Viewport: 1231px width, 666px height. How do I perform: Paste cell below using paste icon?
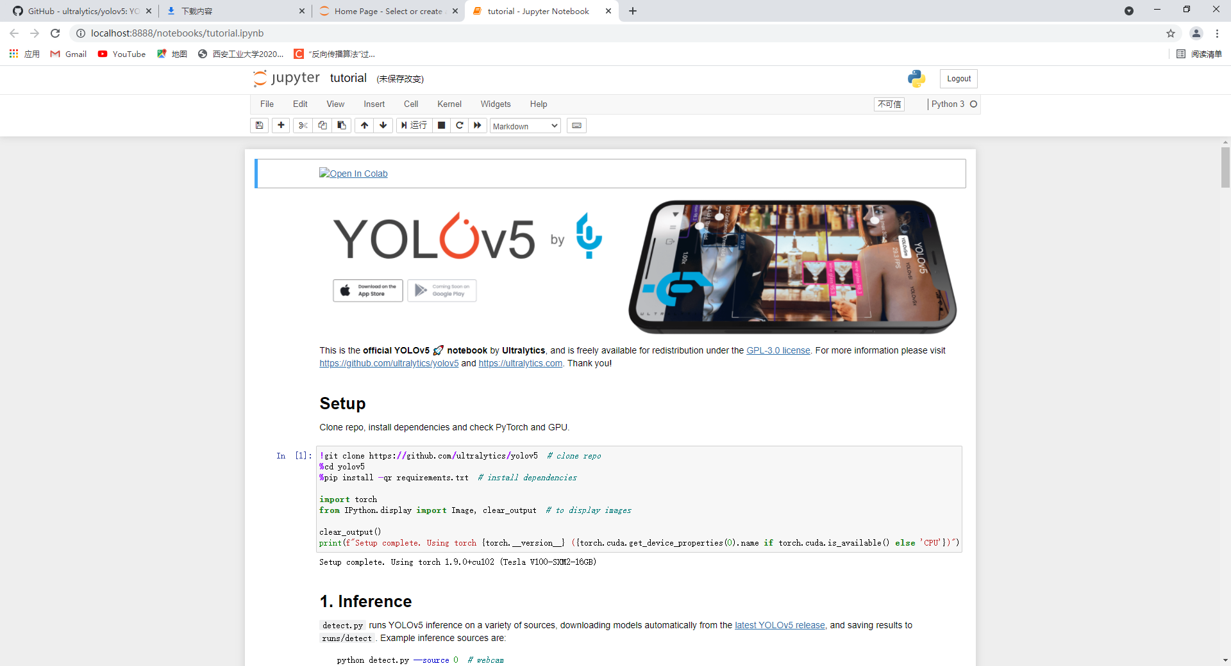[341, 126]
